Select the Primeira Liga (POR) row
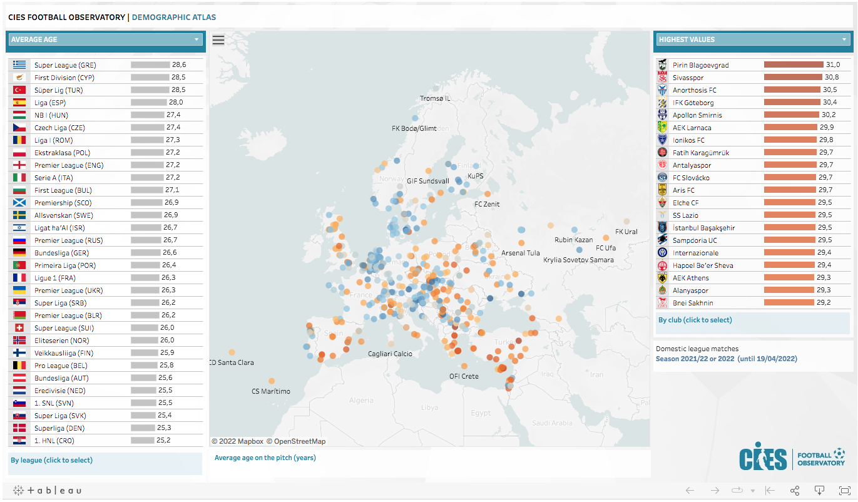 click(x=106, y=265)
